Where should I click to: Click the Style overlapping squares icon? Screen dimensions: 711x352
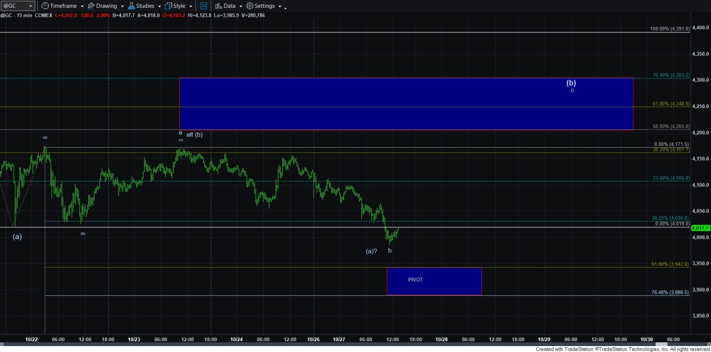[168, 6]
